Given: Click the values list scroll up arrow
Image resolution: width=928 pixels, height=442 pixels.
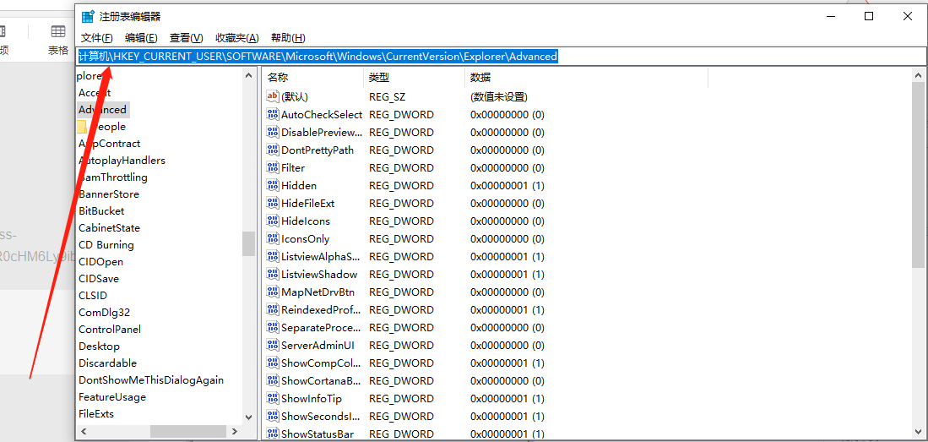Looking at the screenshot, I should click(919, 74).
